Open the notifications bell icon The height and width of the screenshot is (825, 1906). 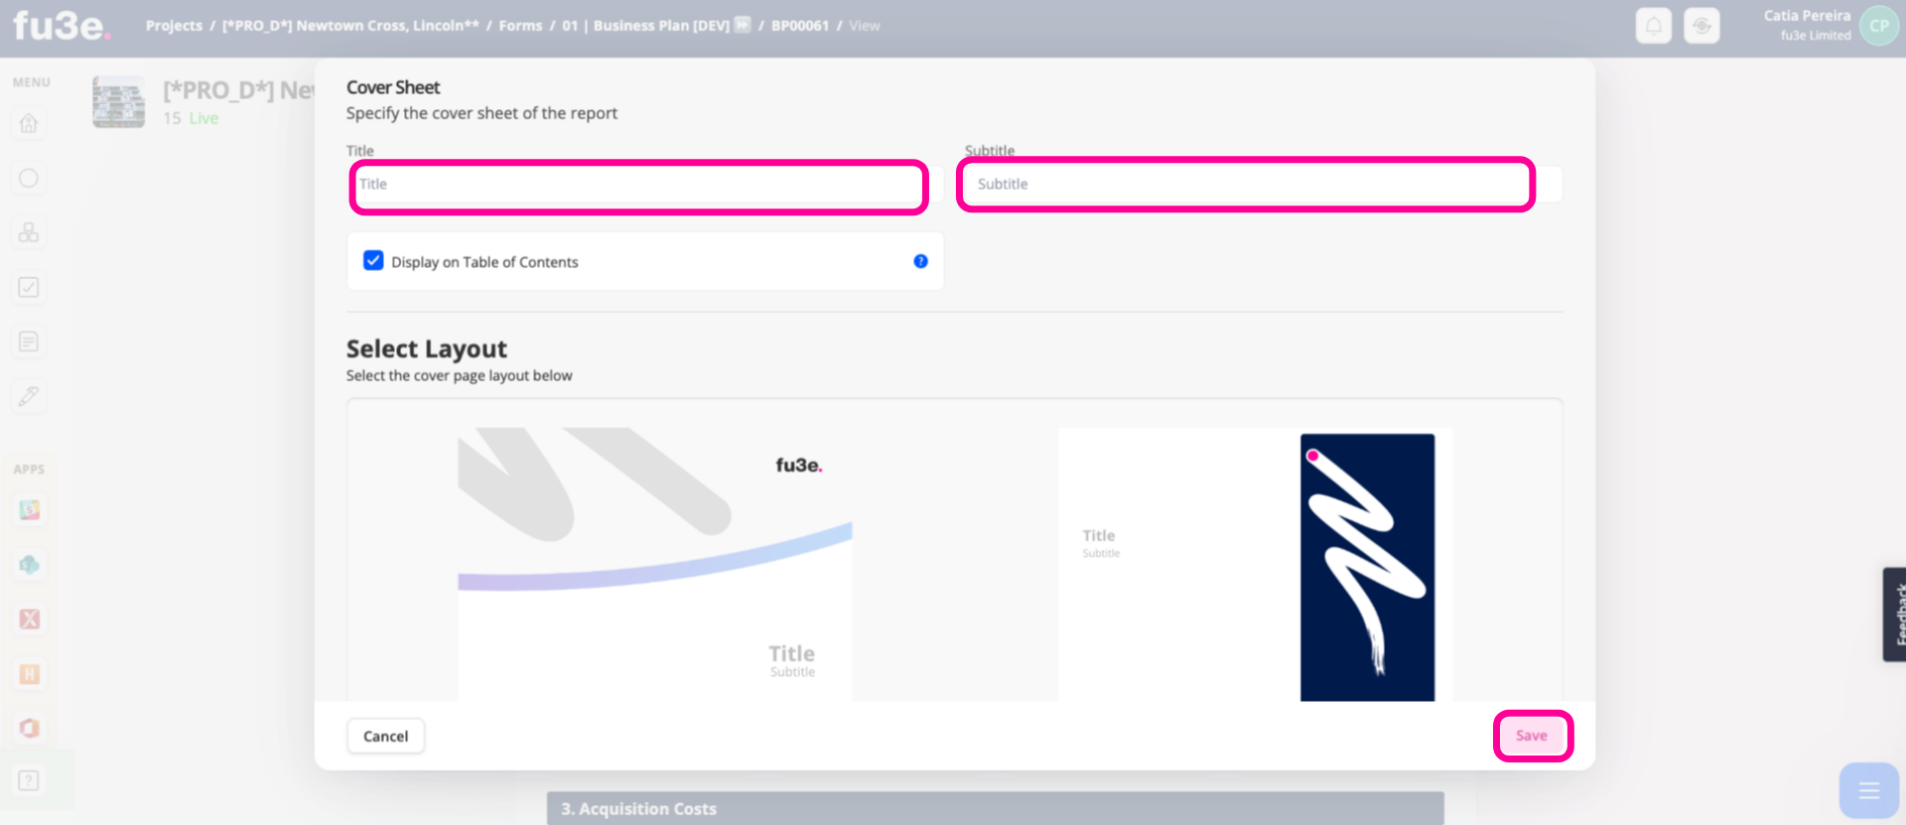point(1653,26)
